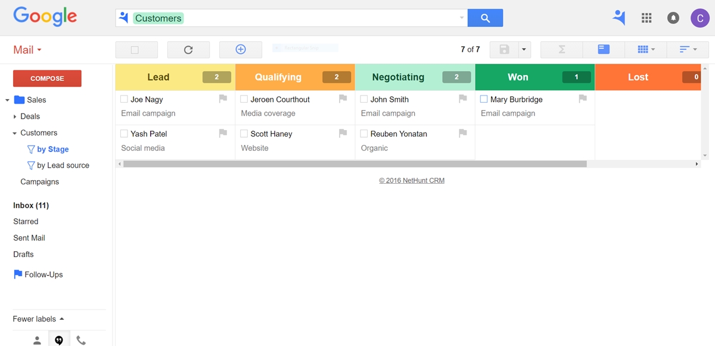Click the COMPOSE button

(x=47, y=78)
